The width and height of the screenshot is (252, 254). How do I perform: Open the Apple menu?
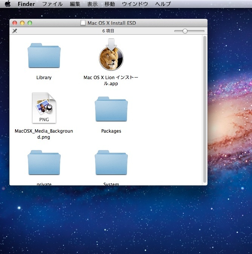8,4
